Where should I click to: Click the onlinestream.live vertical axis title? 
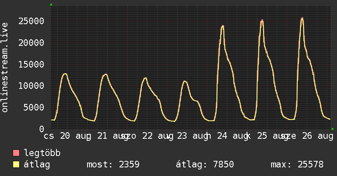(4, 68)
